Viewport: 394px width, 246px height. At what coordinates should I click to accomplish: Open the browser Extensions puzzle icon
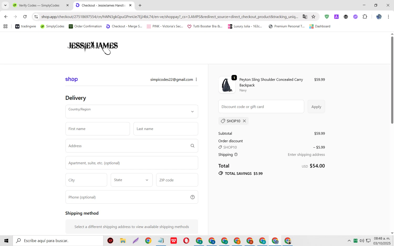pos(365,17)
